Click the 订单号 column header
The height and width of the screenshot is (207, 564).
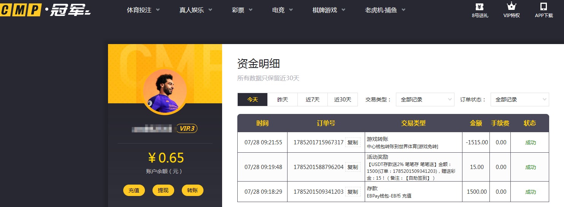click(326, 123)
